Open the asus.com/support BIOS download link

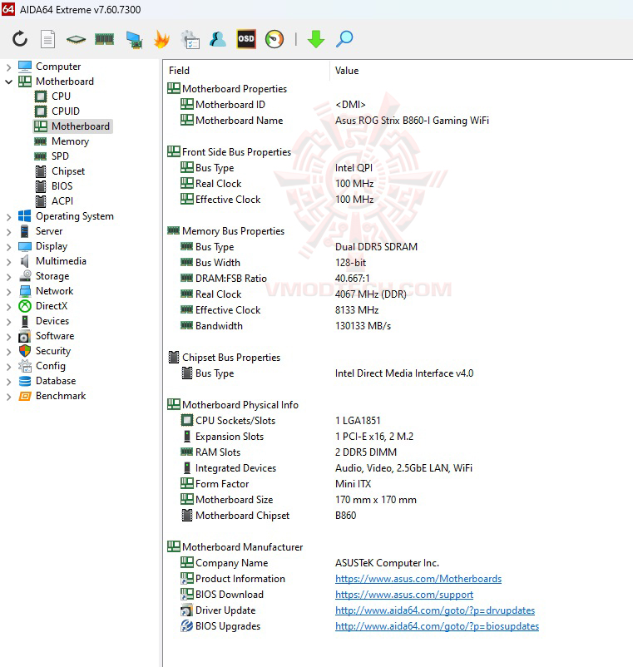pyautogui.click(x=404, y=595)
